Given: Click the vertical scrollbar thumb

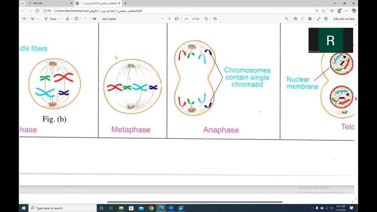Looking at the screenshot, I should click(x=356, y=99).
